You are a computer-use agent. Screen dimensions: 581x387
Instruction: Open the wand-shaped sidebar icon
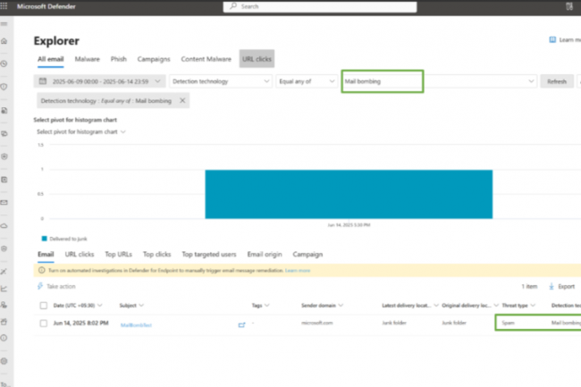(x=4, y=272)
